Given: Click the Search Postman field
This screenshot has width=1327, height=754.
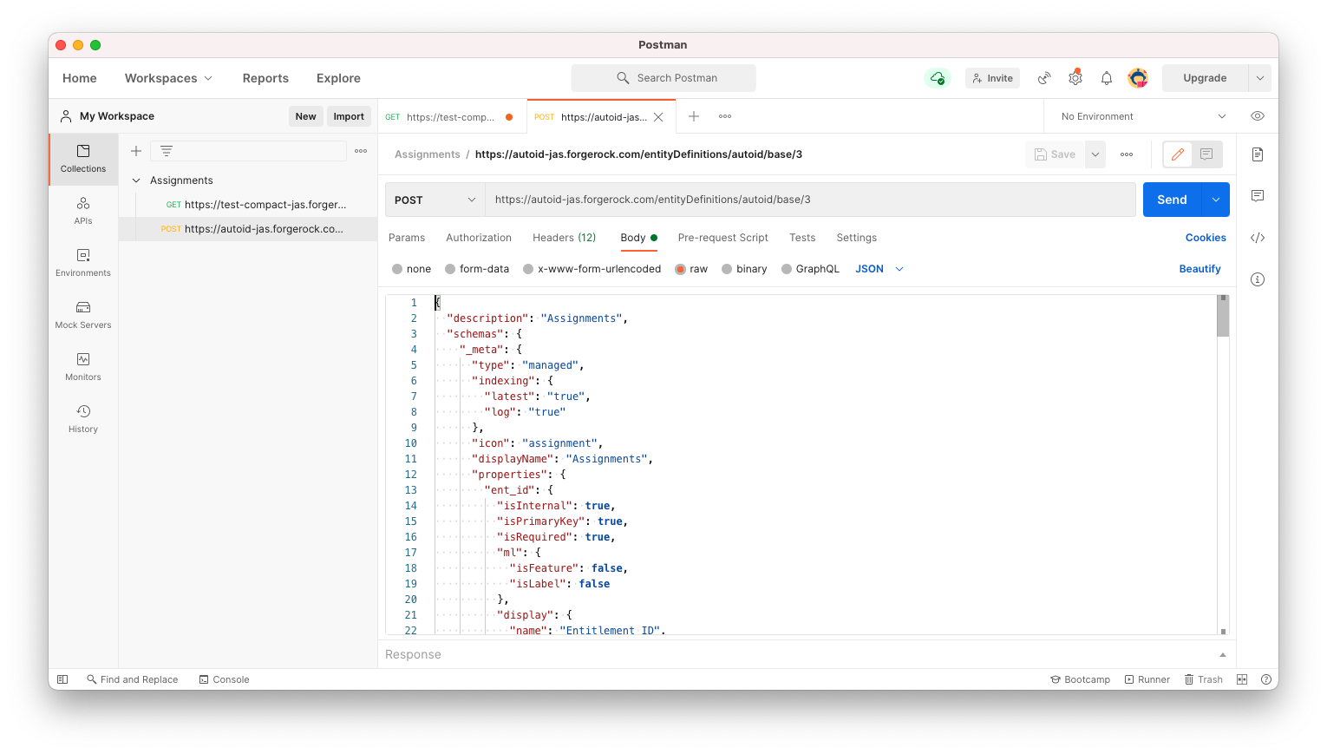Looking at the screenshot, I should coord(663,78).
